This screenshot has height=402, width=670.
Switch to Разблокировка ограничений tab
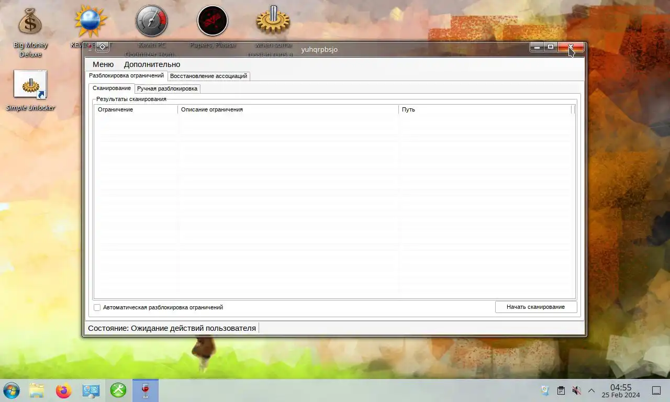[126, 75]
